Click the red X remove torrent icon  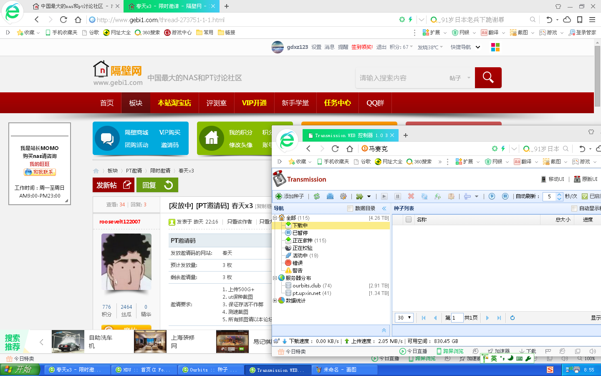[x=411, y=196]
